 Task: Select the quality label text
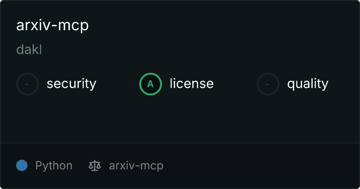(x=307, y=84)
